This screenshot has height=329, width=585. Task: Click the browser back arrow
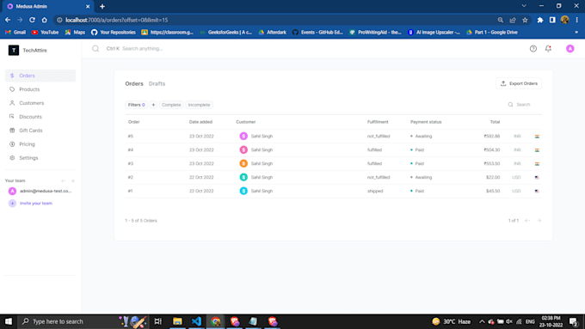tap(8, 20)
